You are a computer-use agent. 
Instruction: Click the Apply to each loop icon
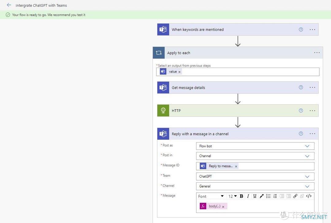(x=158, y=53)
